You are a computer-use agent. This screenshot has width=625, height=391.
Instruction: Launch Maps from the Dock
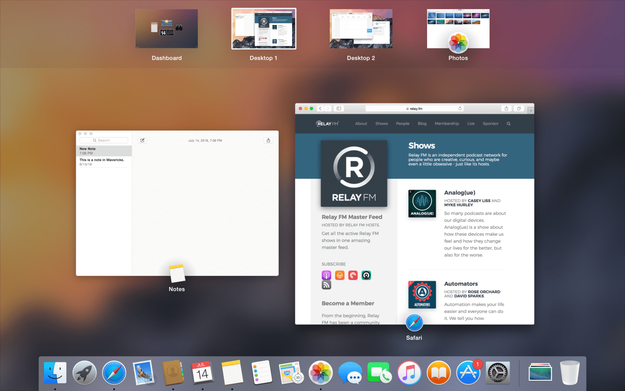click(x=291, y=372)
